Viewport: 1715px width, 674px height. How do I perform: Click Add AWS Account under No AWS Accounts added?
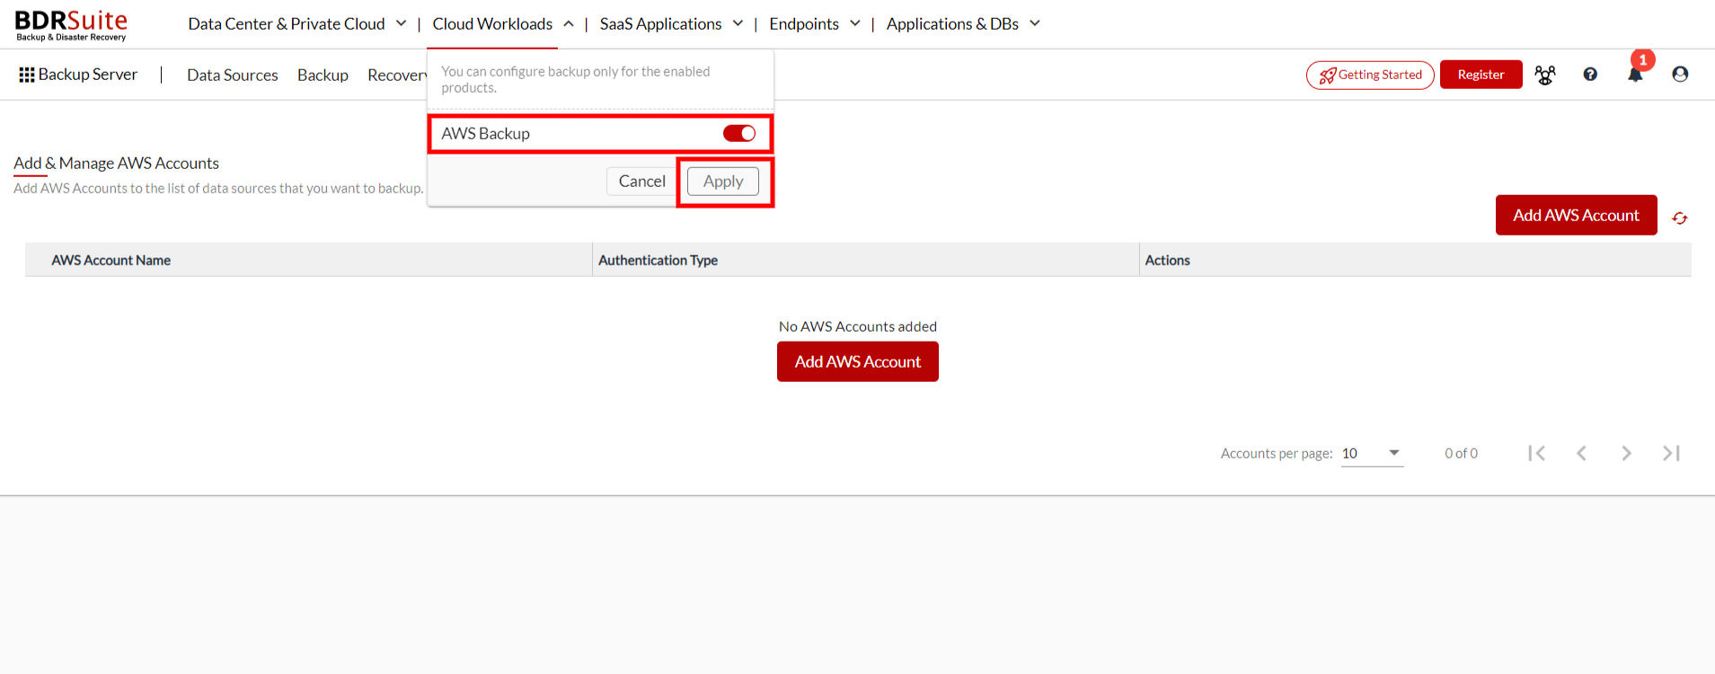858,361
